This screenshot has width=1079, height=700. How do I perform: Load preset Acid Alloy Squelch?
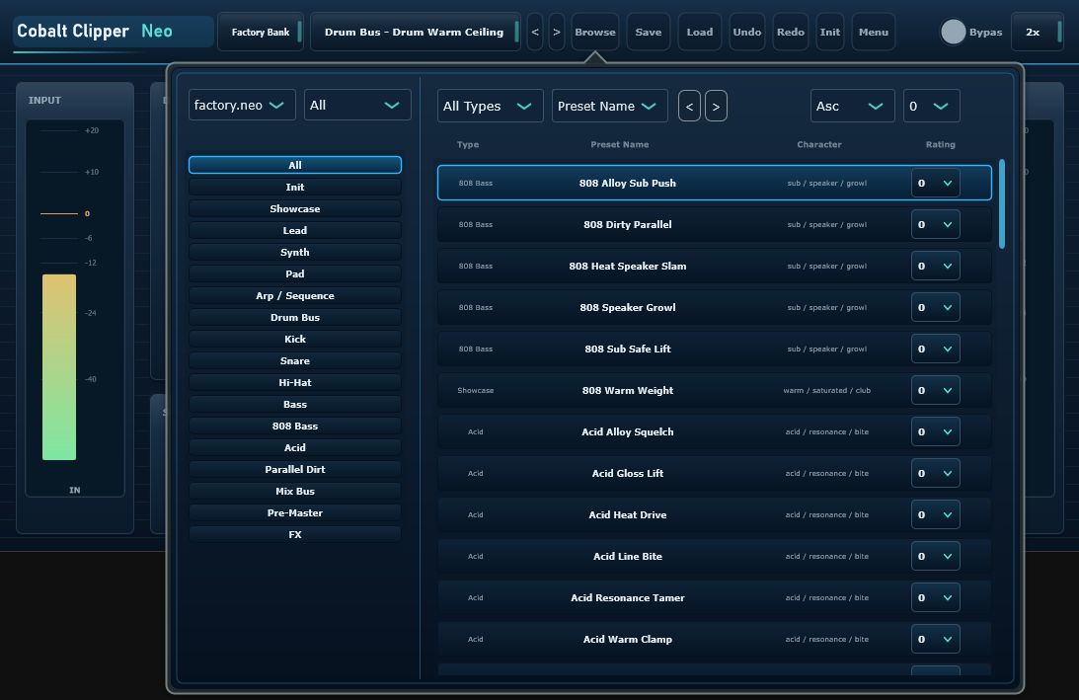pos(715,431)
